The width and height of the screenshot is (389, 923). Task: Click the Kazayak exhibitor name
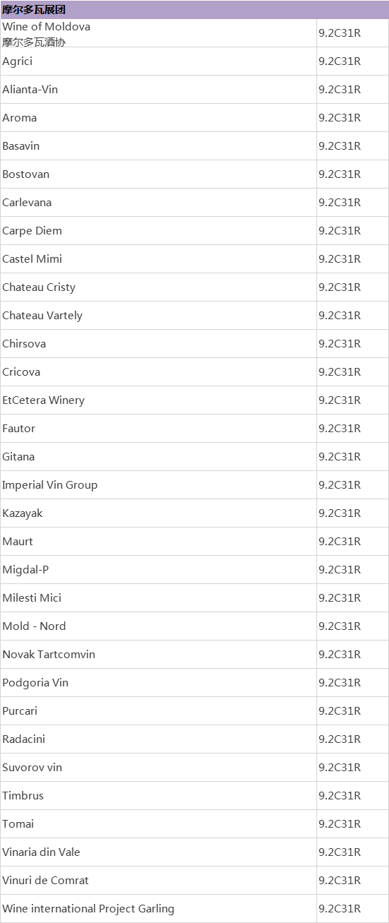pyautogui.click(x=23, y=513)
